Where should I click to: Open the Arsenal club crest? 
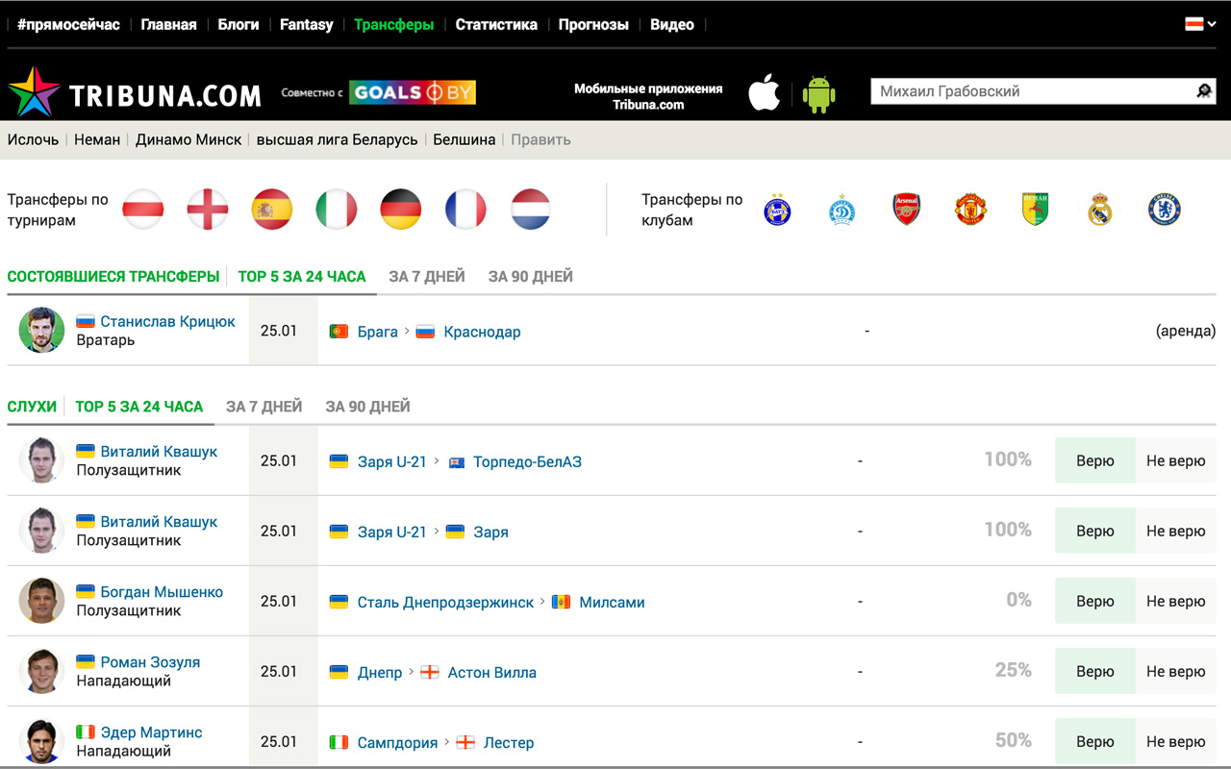click(x=907, y=210)
